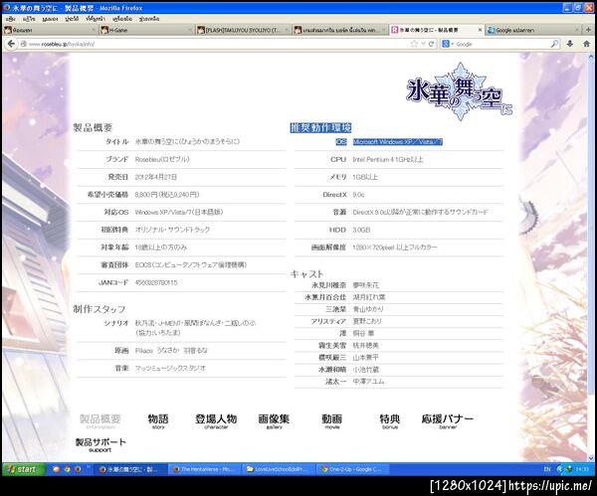Image resolution: width=597 pixels, height=496 pixels.
Task: Click the 2012年4月27日 release date text
Action: click(x=156, y=177)
